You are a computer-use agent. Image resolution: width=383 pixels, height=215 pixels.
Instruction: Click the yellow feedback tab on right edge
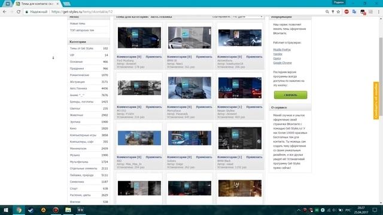[x=376, y=100]
